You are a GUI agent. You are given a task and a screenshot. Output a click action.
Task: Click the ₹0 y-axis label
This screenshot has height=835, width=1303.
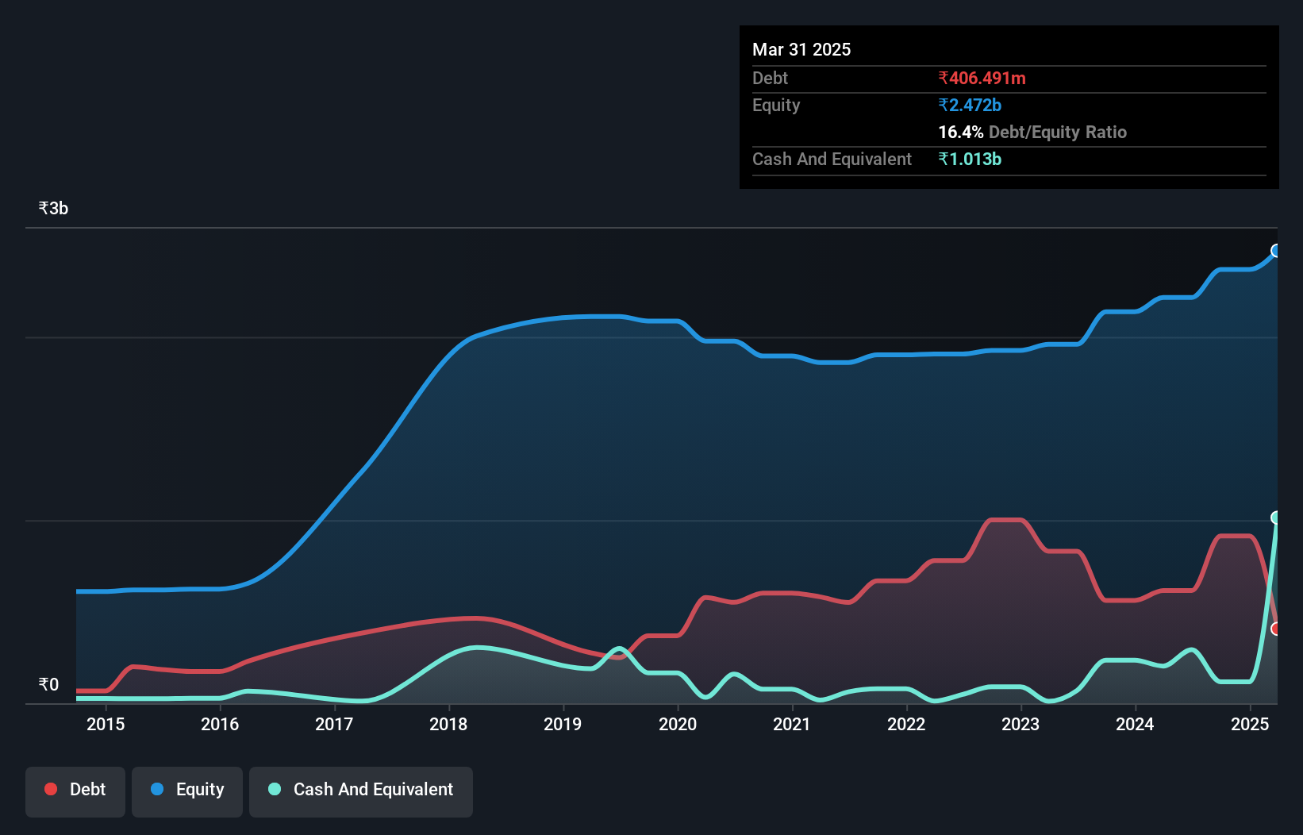48,684
